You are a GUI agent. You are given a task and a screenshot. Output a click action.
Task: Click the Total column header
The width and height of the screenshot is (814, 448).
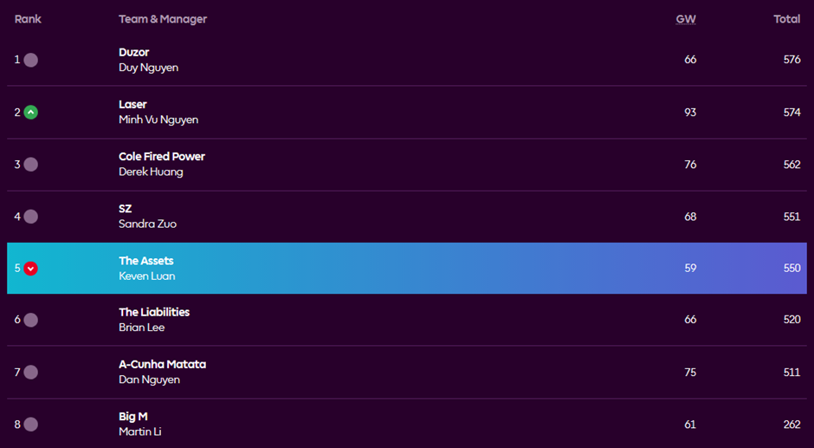pos(786,19)
